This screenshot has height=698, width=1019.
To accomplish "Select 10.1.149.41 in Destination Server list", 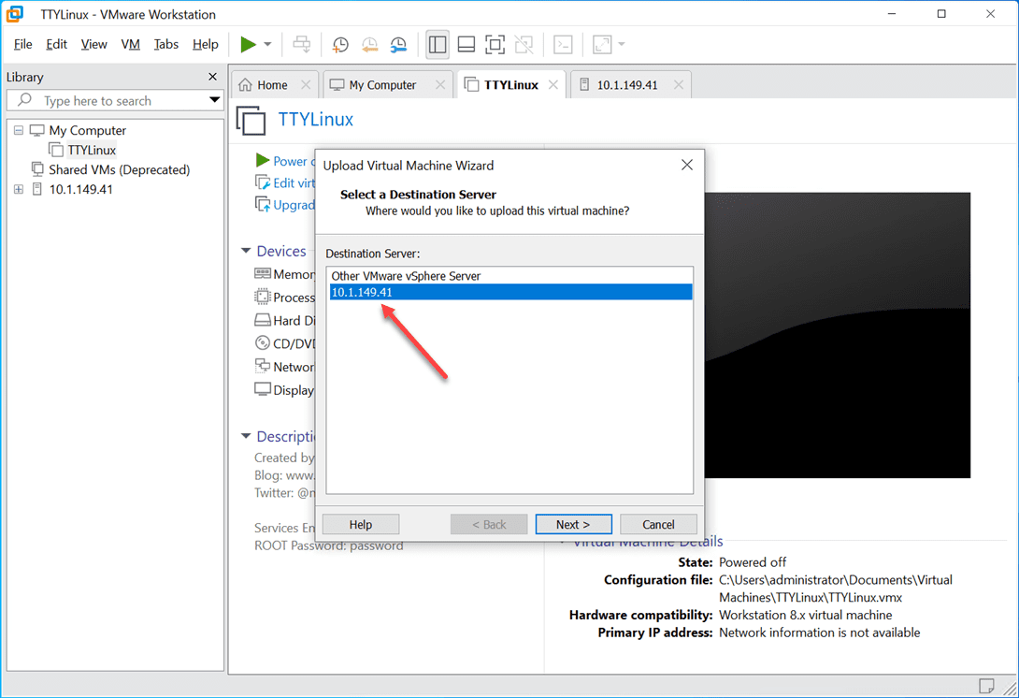I will click(x=510, y=292).
